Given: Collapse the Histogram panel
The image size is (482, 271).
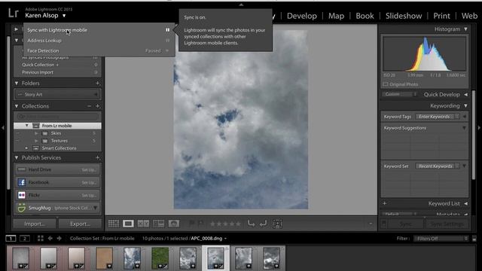Looking at the screenshot, I should pos(465,29).
